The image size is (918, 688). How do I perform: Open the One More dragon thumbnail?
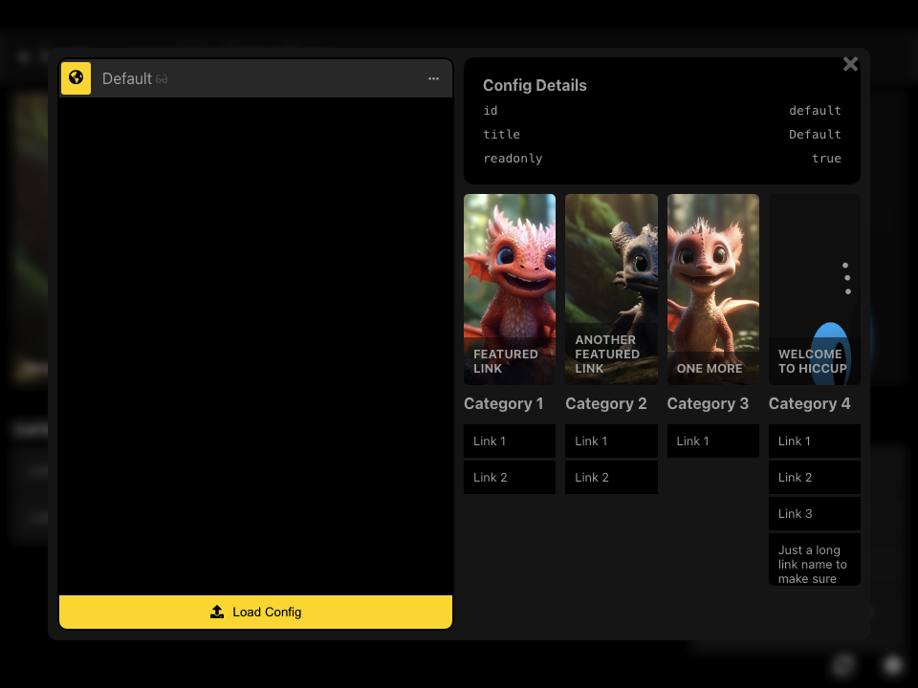pos(713,289)
